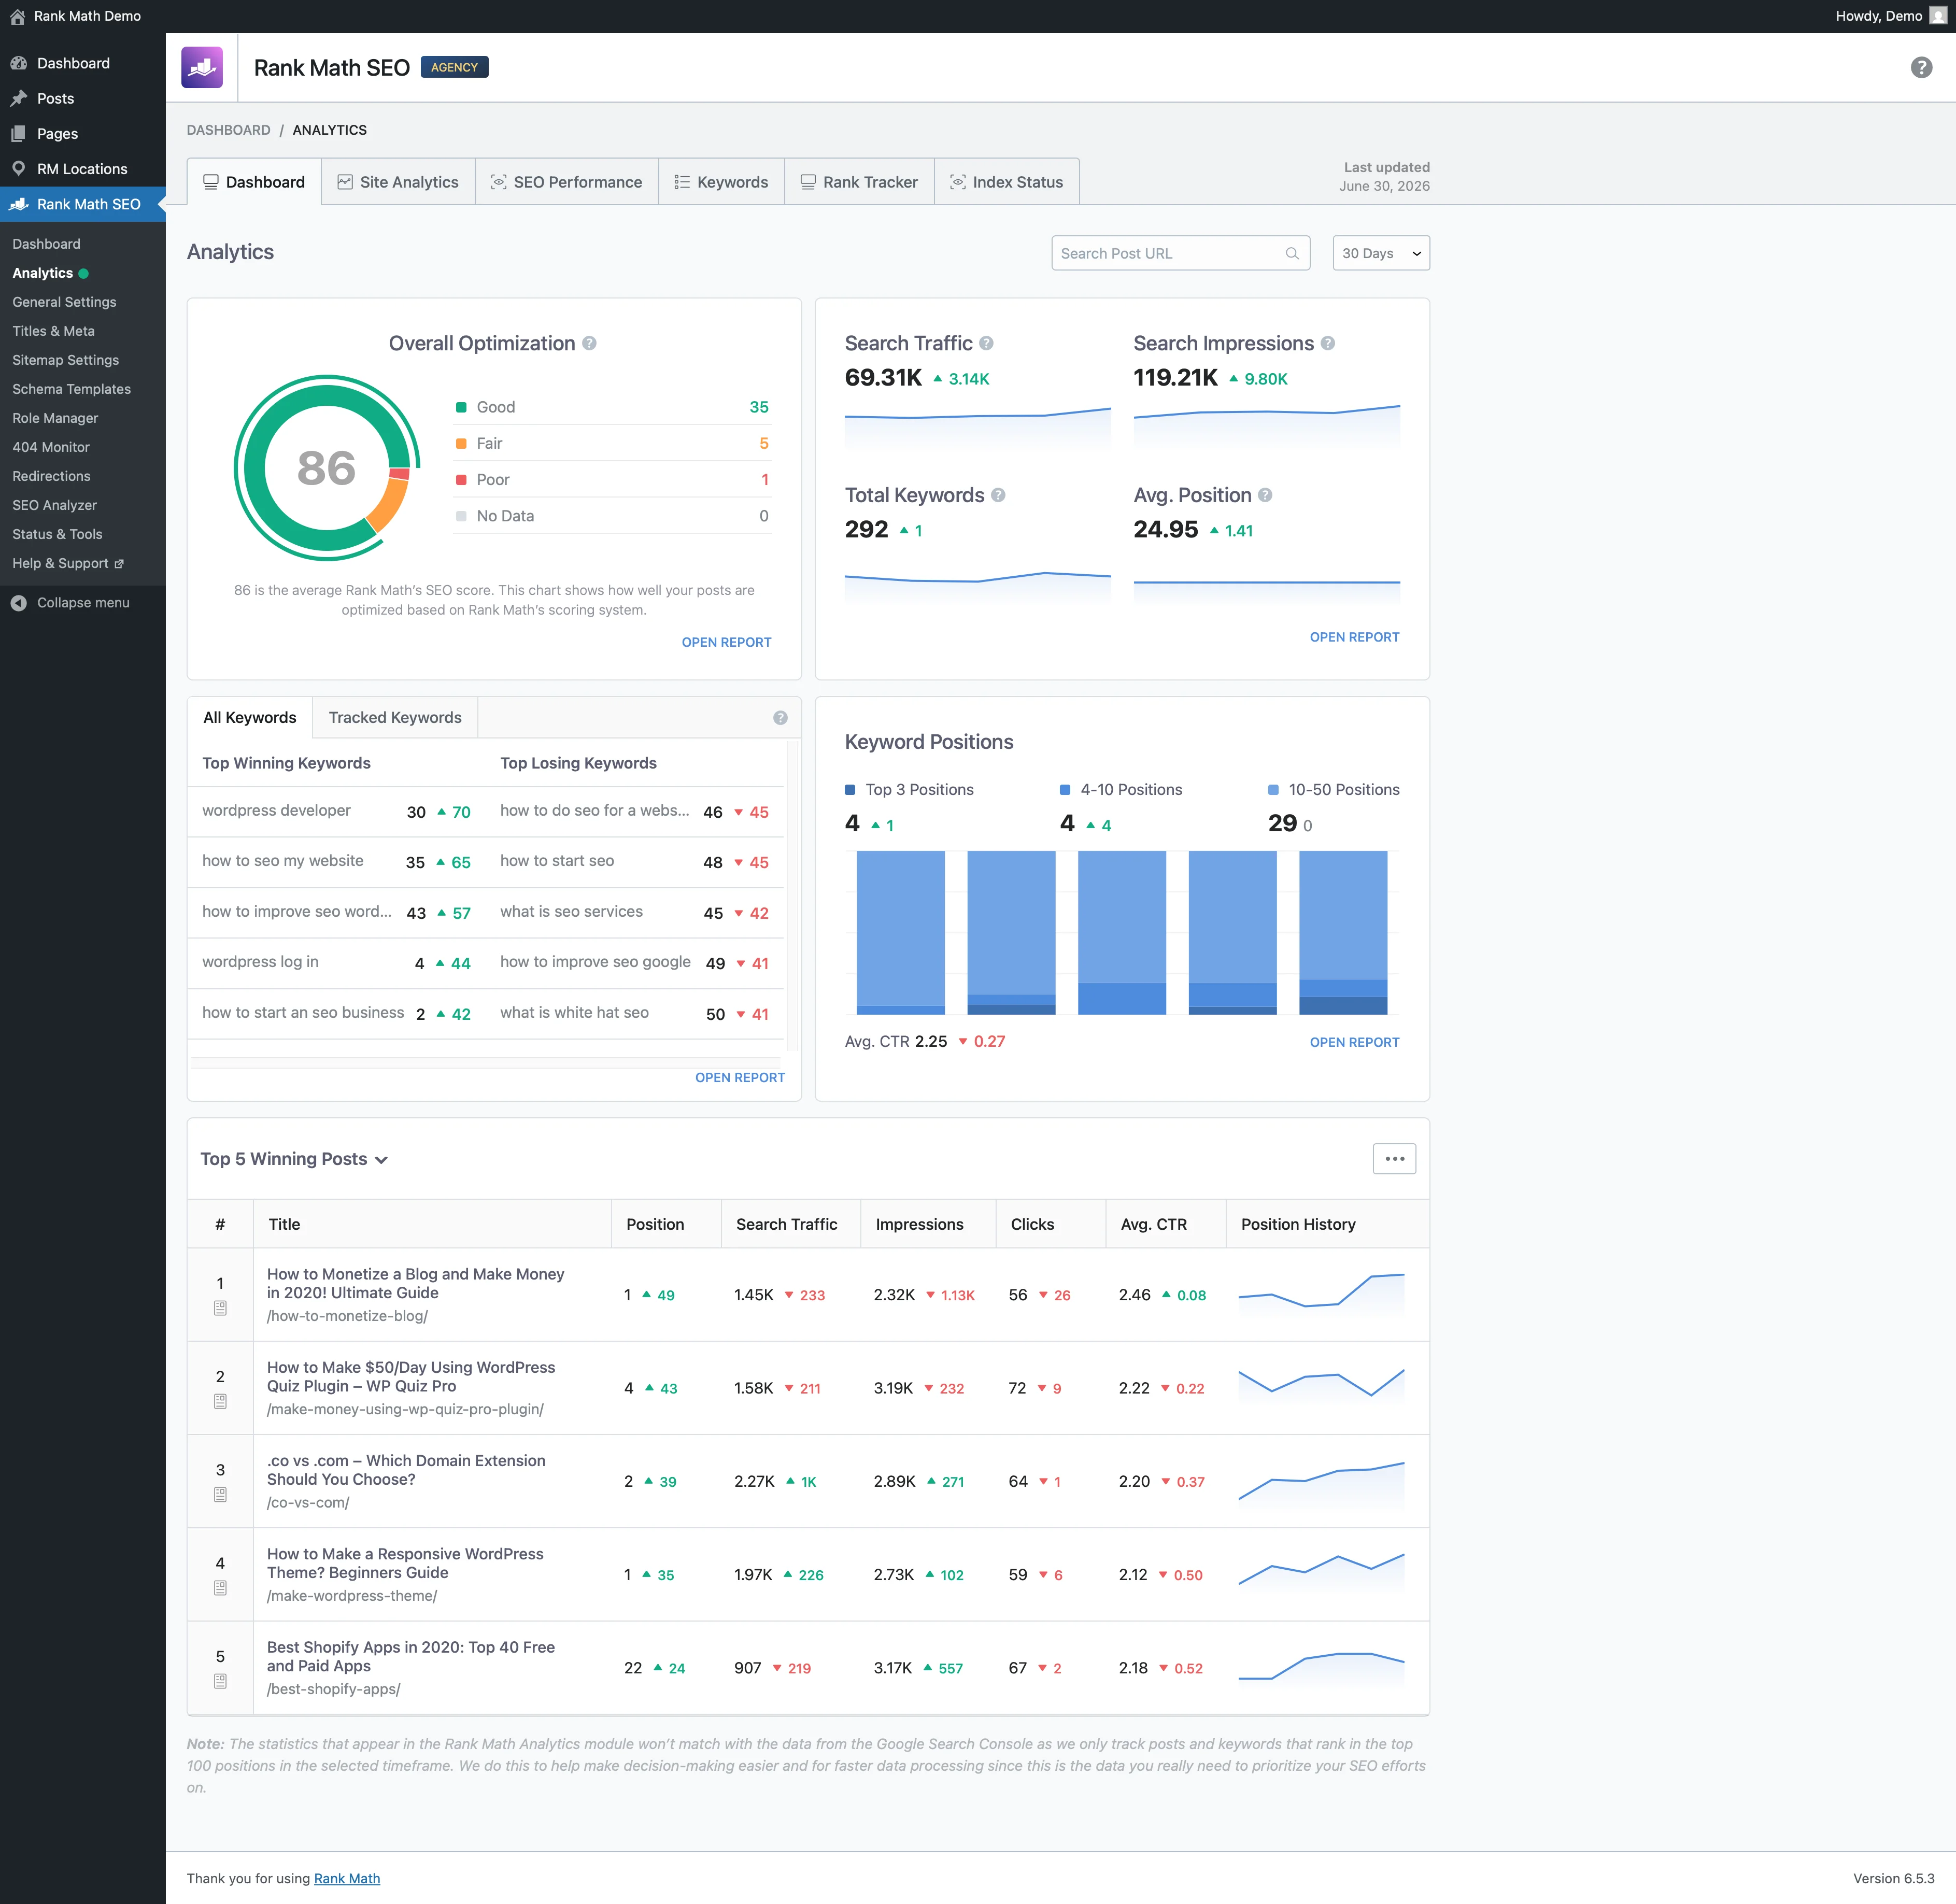Switch to Tracked Keywords tab
The image size is (1956, 1904).
[395, 718]
